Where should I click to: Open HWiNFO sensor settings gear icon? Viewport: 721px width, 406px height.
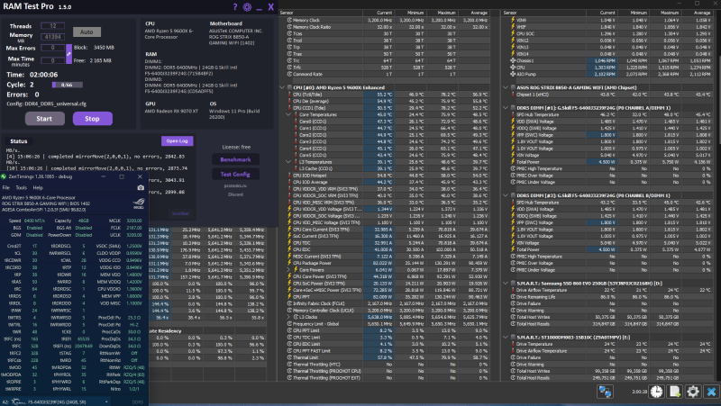[x=693, y=392]
